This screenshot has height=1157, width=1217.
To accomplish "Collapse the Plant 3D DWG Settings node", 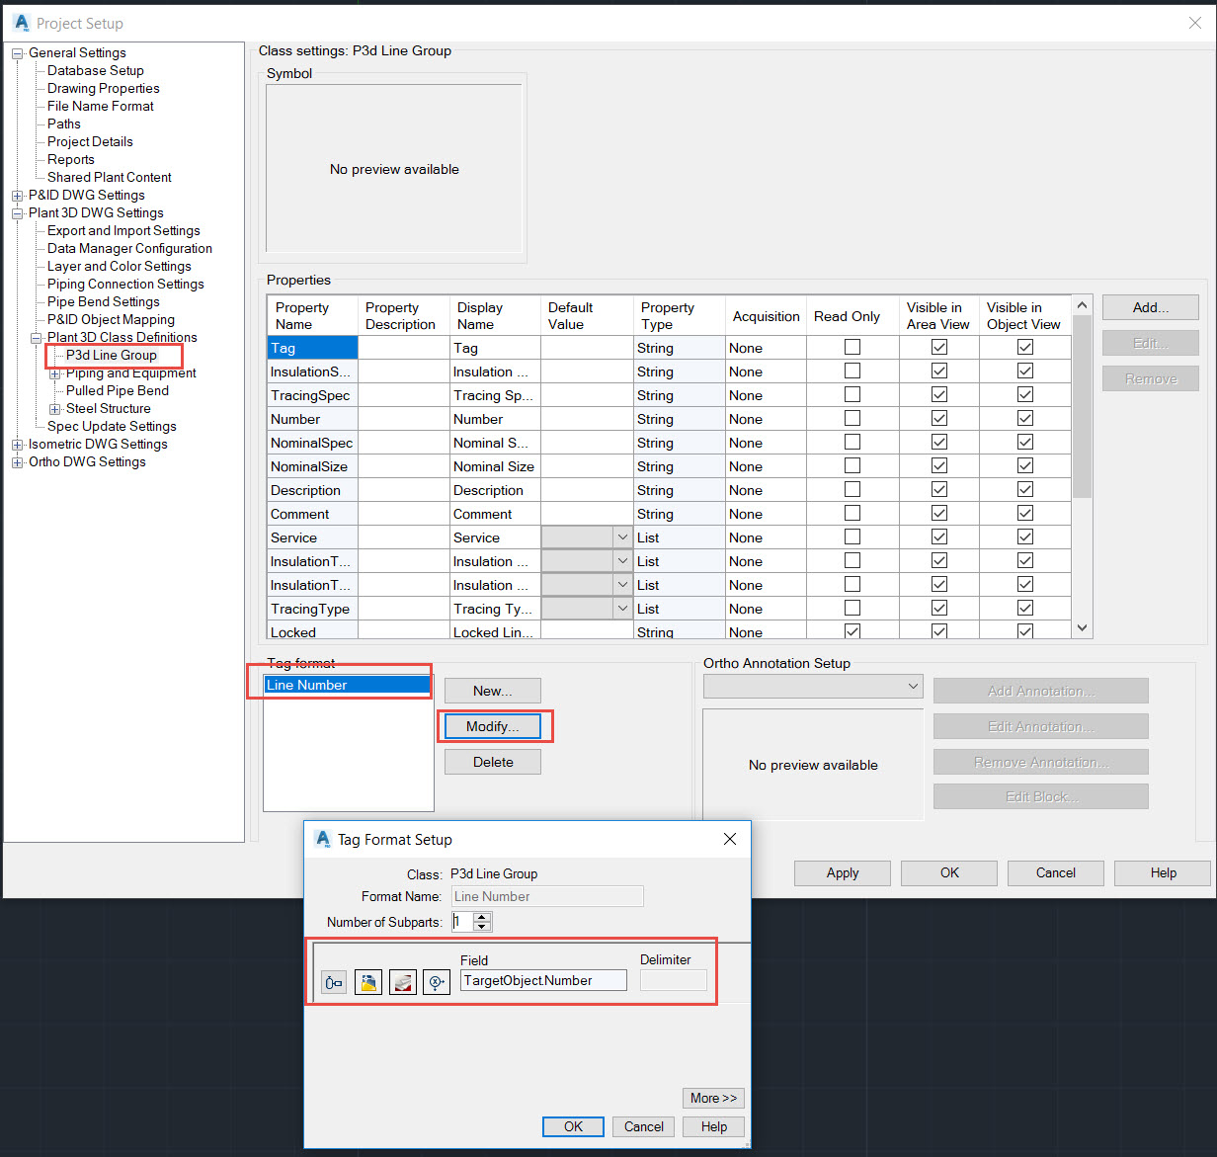I will tap(17, 212).
